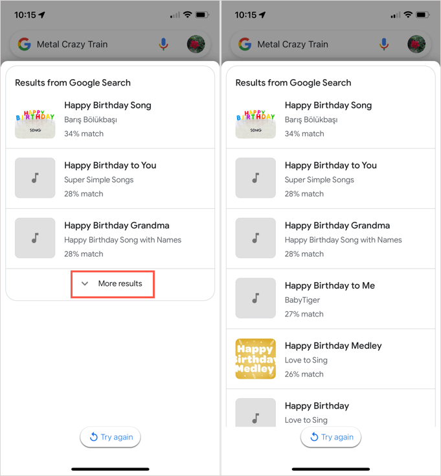The height and width of the screenshot is (476, 441).
Task: Tap the microphone icon in left search bar
Action: [164, 44]
